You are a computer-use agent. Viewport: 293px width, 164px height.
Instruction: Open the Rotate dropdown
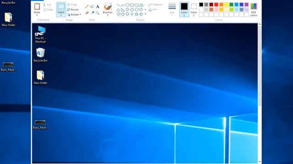pos(74,15)
